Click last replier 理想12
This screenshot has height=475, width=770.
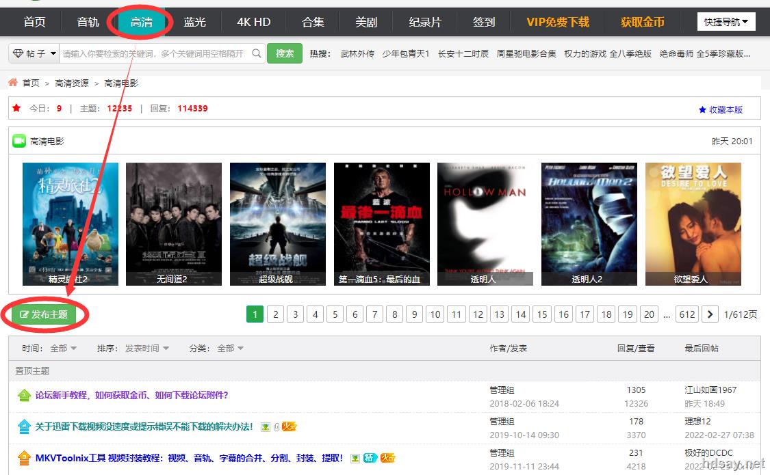(698, 421)
